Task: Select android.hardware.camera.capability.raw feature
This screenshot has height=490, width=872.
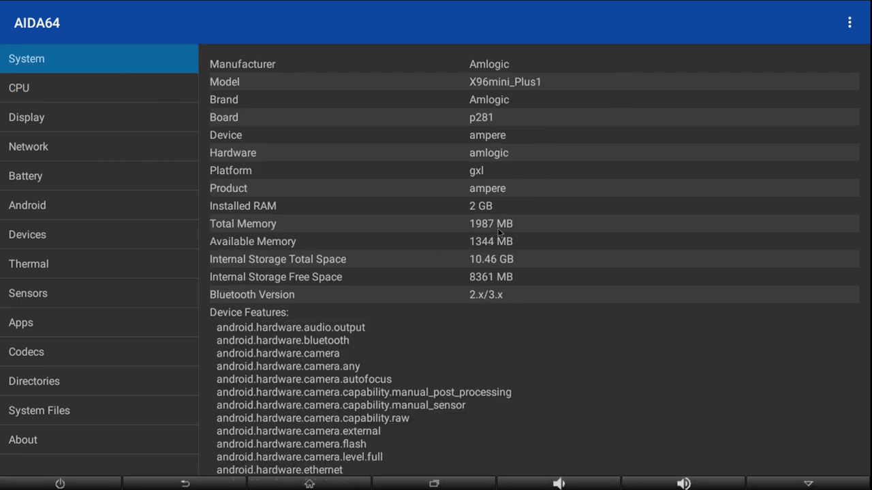Action: [313, 418]
